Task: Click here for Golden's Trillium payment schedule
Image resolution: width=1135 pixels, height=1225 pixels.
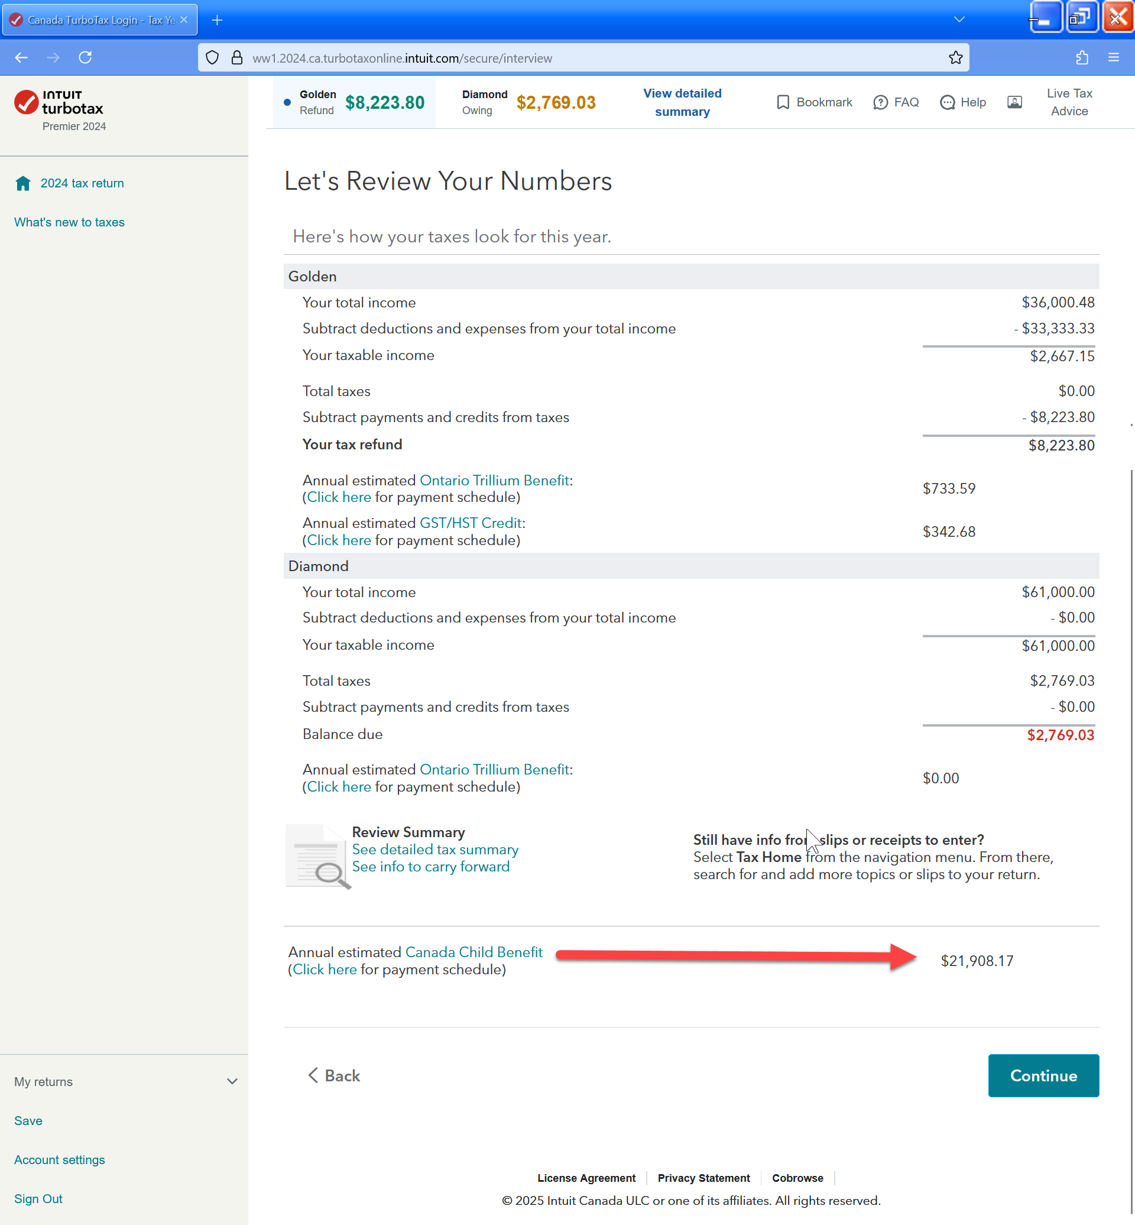Action: pyautogui.click(x=339, y=497)
